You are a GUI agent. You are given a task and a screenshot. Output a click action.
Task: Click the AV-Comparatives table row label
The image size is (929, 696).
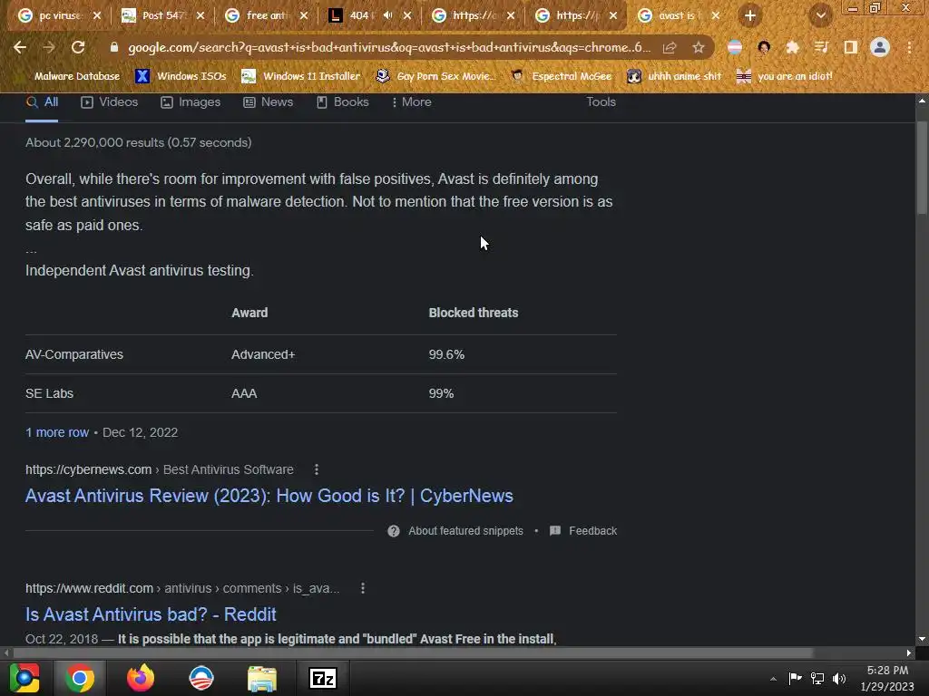point(74,354)
